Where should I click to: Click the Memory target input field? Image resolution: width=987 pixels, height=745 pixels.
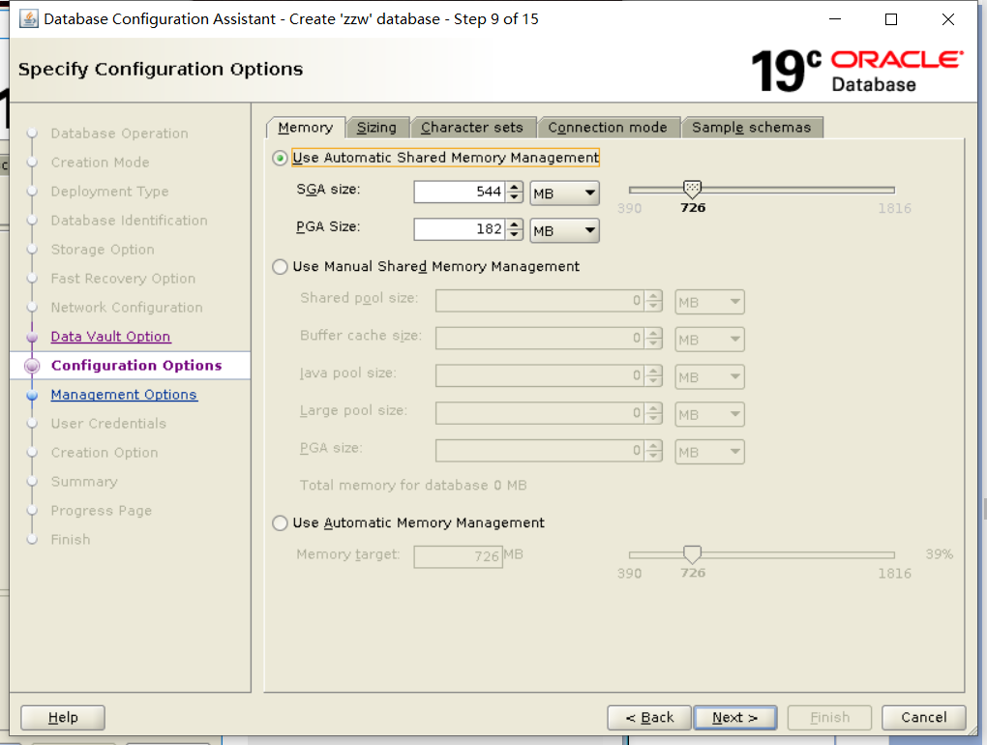tap(459, 556)
